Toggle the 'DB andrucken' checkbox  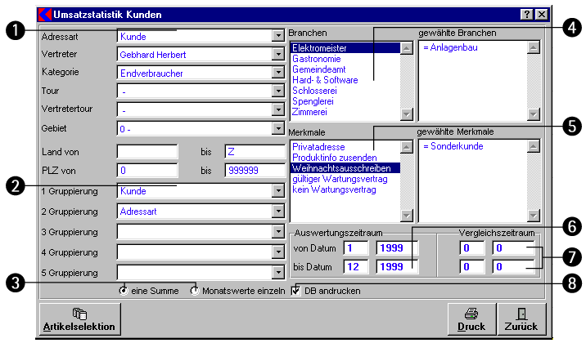[x=295, y=290]
